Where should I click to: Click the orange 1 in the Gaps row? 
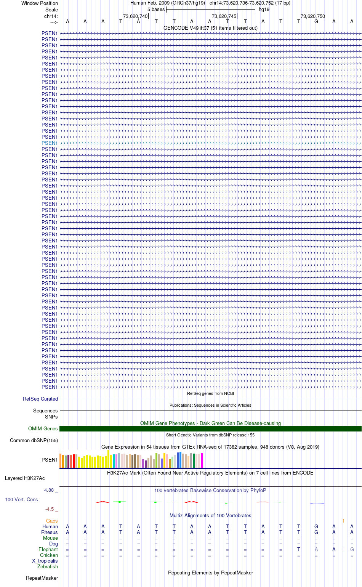[x=343, y=521]
